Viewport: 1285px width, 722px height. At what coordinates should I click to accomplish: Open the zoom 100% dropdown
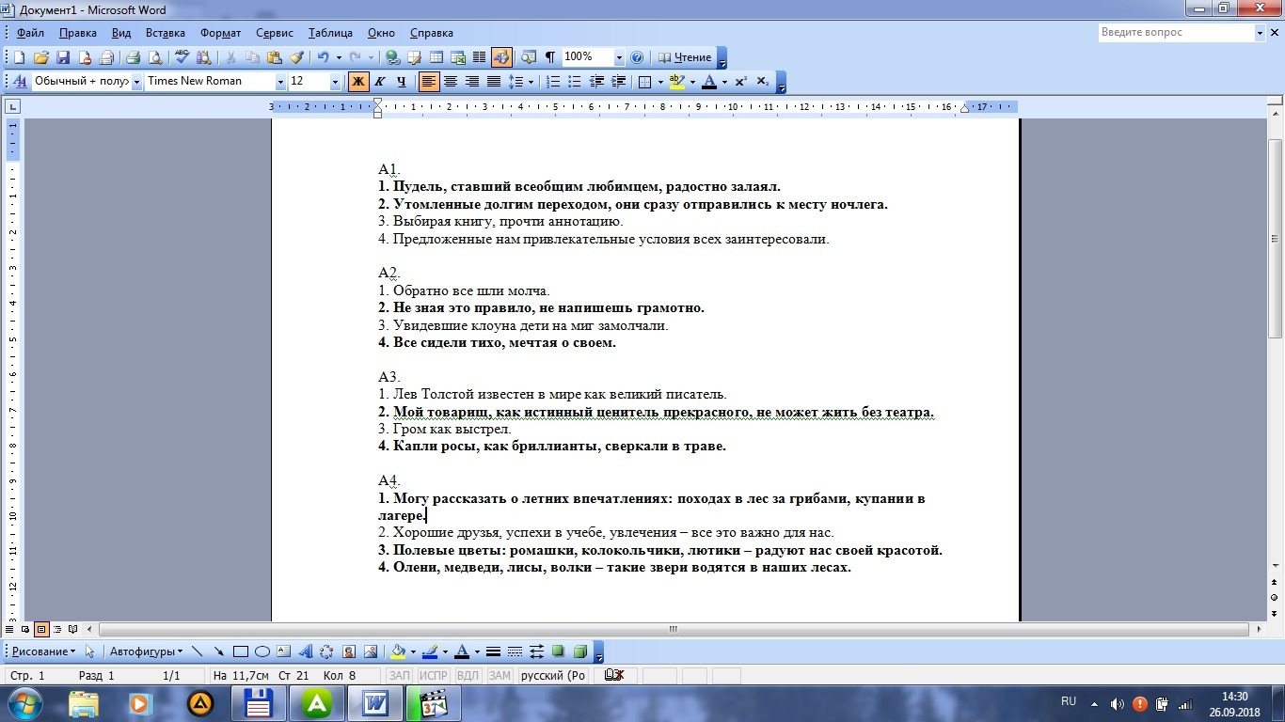click(x=618, y=57)
